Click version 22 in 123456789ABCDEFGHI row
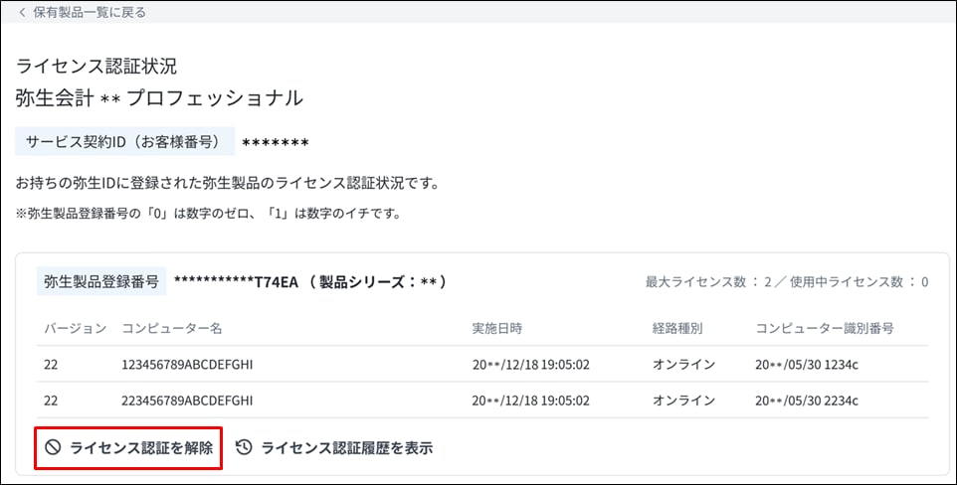 pos(51,364)
